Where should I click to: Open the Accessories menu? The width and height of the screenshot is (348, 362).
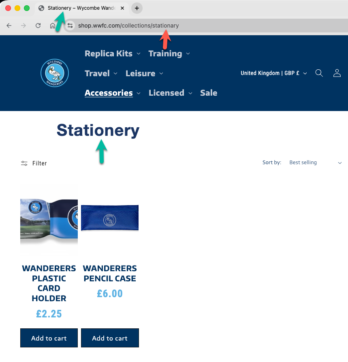[112, 93]
